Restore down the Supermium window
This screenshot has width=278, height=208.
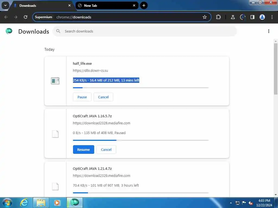260,2
